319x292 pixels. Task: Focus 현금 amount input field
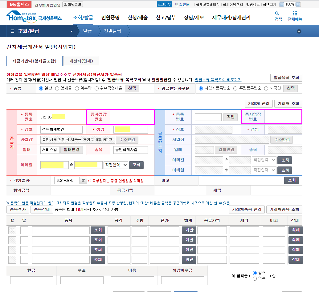[32, 280]
